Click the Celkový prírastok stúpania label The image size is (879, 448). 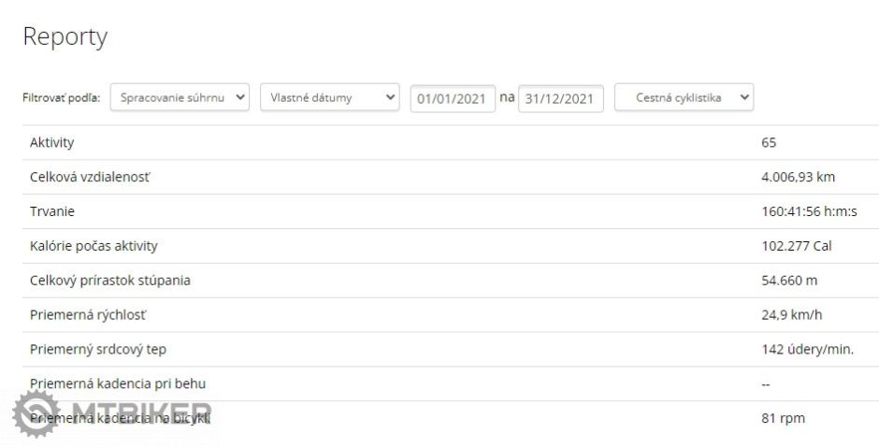pyautogui.click(x=109, y=281)
